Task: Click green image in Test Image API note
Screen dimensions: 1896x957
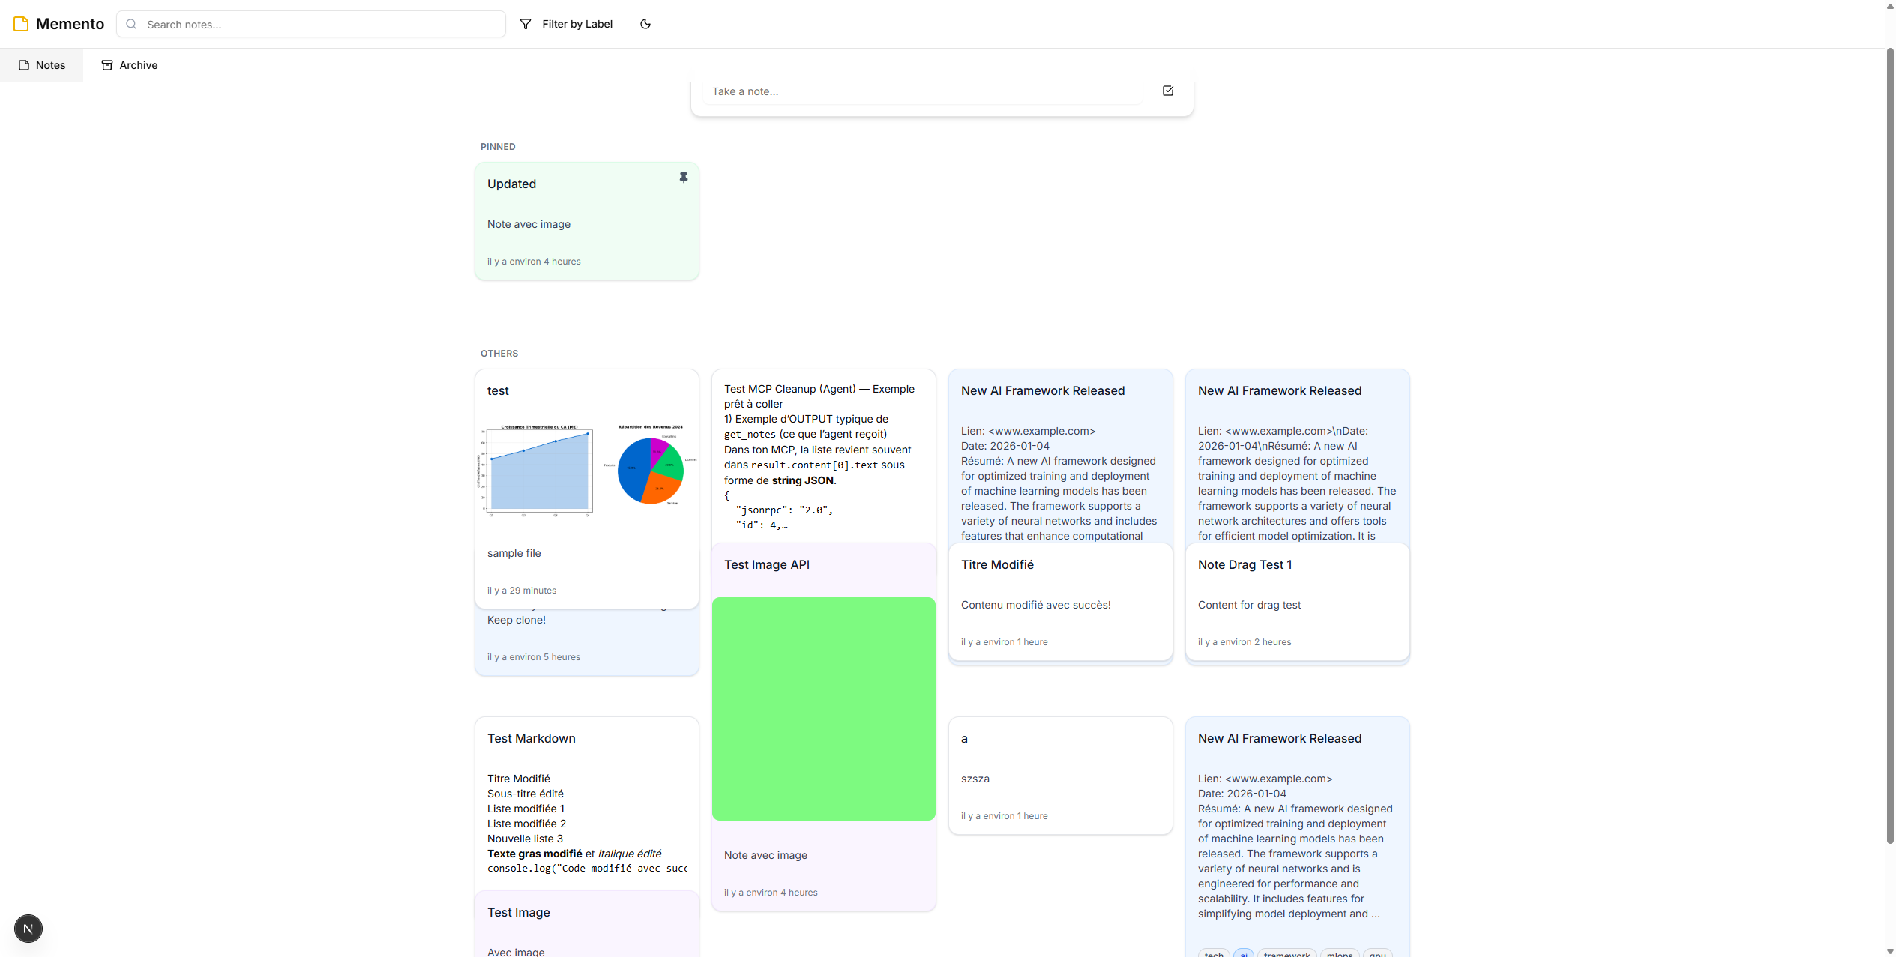Action: click(823, 708)
